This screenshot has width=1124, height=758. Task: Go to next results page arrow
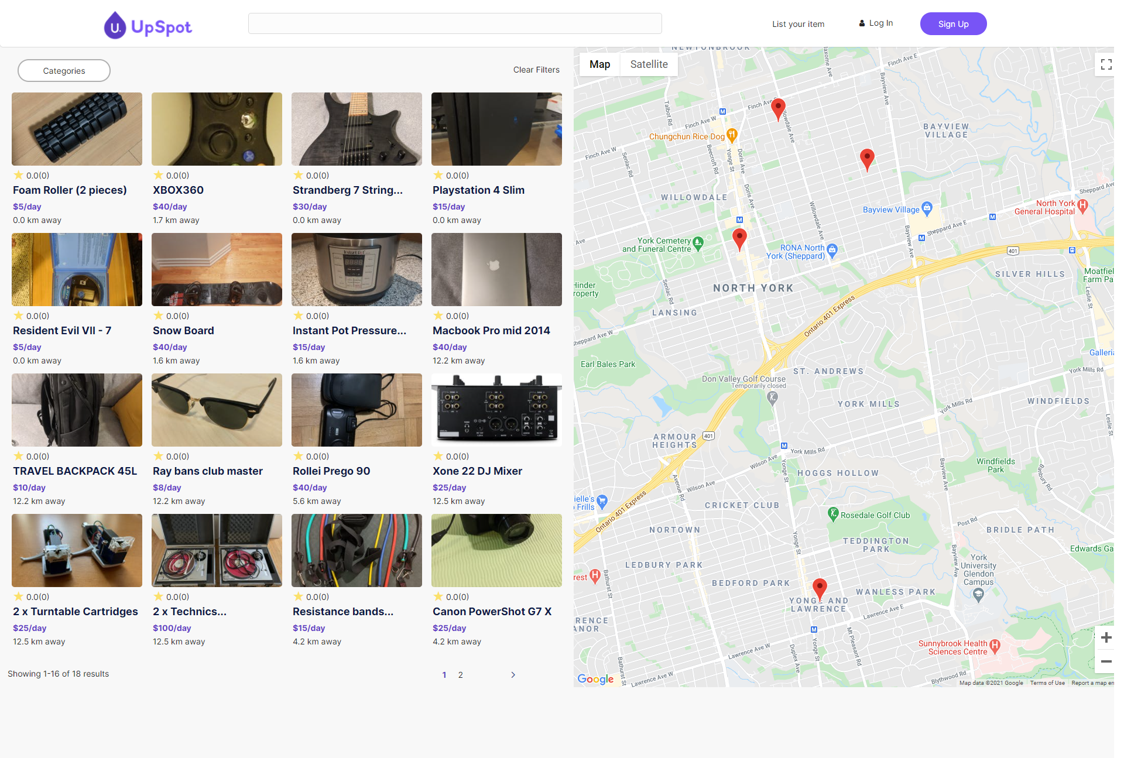click(x=513, y=675)
